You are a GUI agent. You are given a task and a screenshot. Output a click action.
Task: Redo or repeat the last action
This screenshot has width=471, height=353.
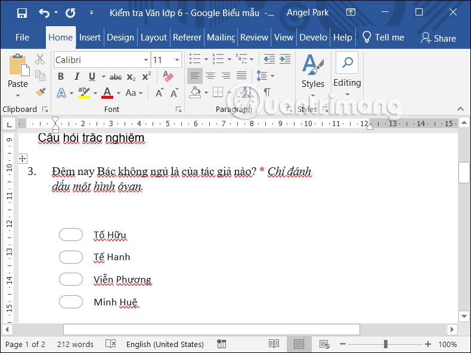(70, 13)
